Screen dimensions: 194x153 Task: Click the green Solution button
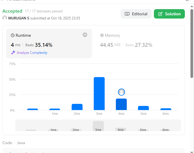tap(169, 14)
